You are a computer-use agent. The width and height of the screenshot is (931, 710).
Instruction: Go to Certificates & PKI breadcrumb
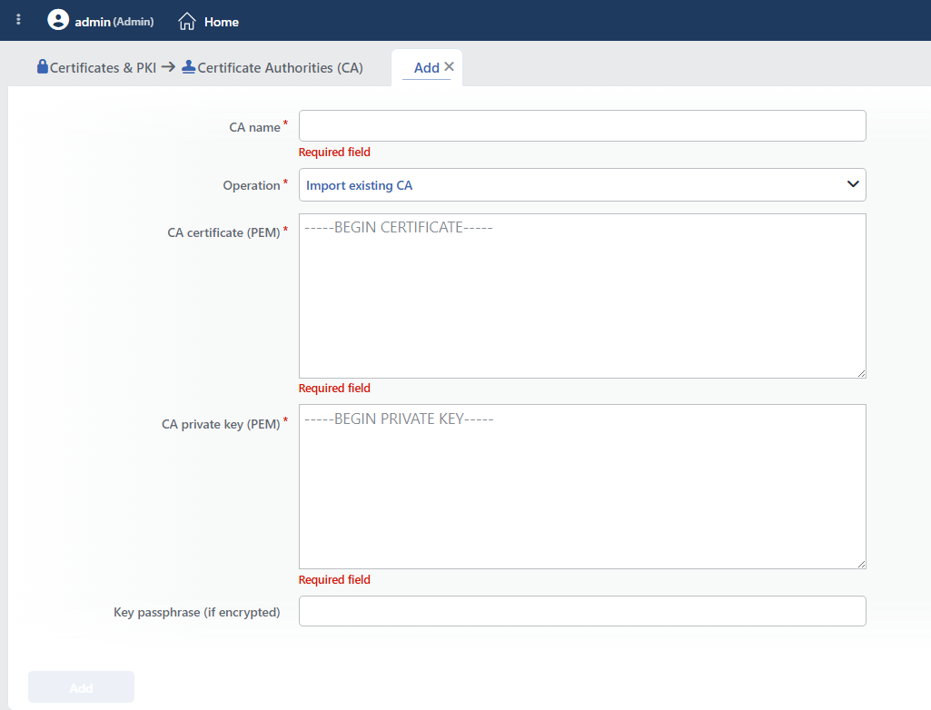click(x=103, y=68)
